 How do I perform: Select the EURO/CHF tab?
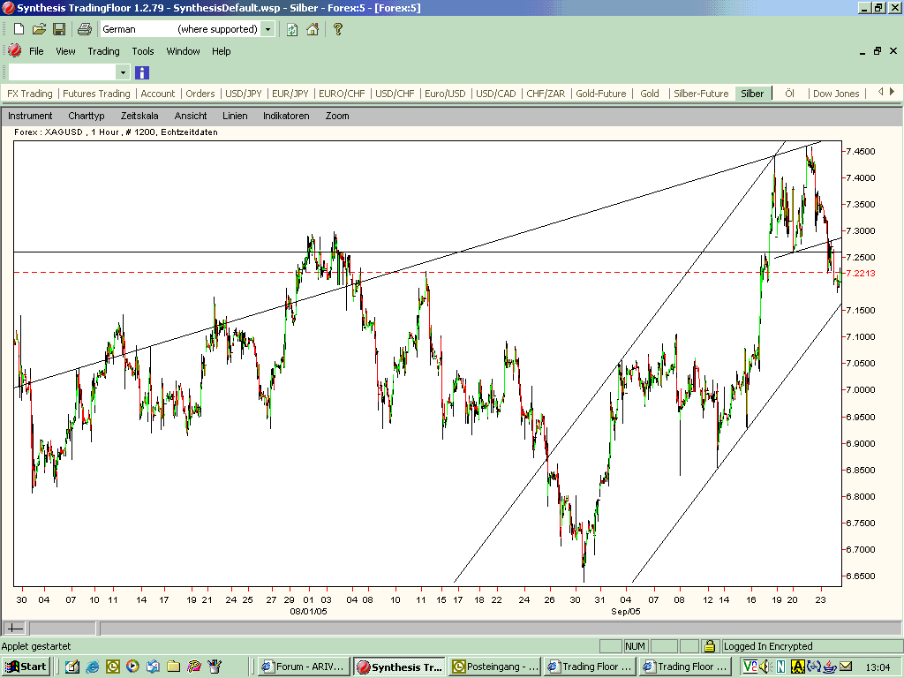pos(342,94)
